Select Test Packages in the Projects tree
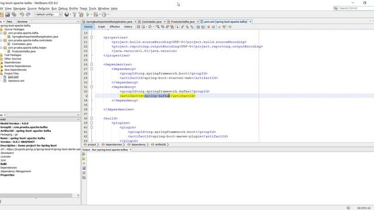 click(13, 55)
